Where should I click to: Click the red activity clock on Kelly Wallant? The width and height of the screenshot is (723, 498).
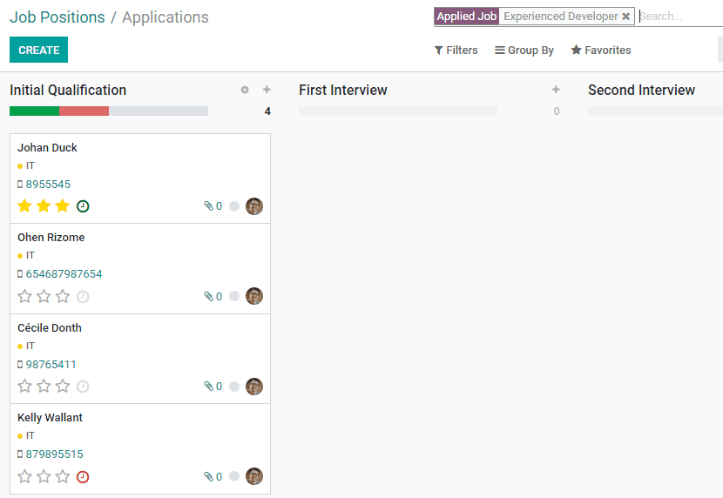tap(83, 477)
